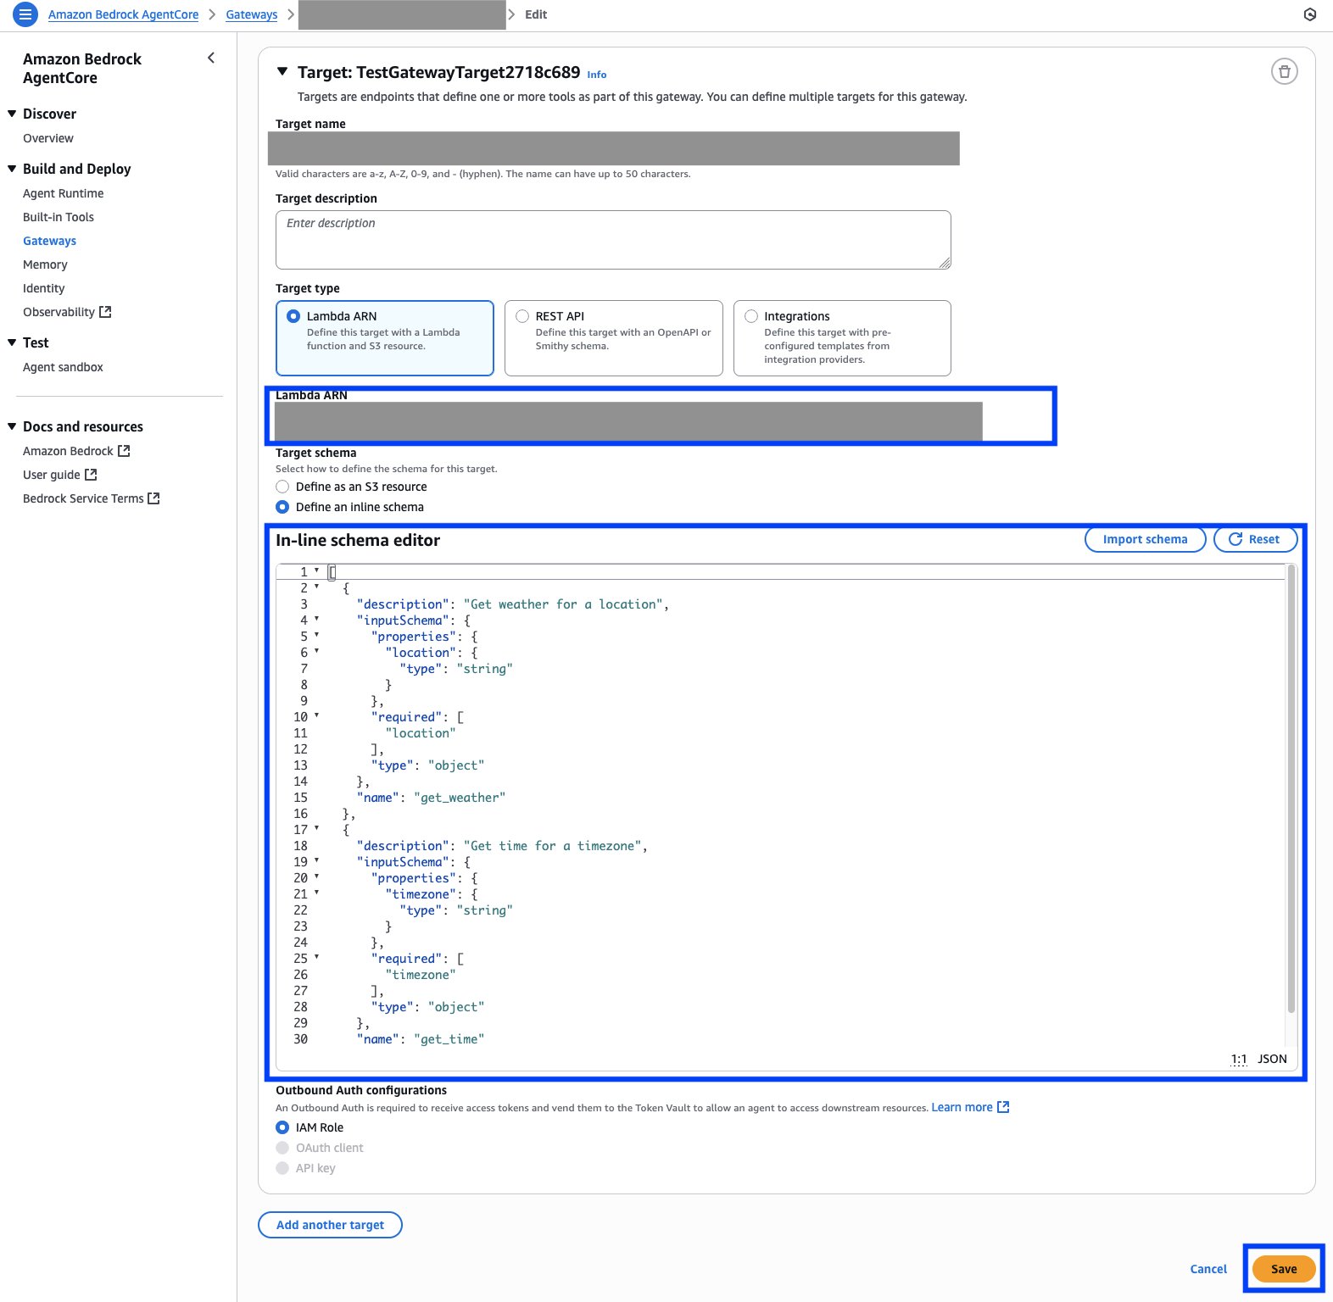Open the hamburger navigation menu icon
Viewport: 1333px width, 1302px height.
click(x=25, y=14)
